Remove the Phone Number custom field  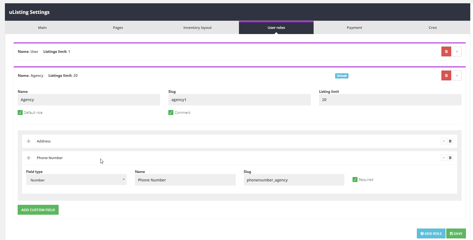pyautogui.click(x=450, y=158)
